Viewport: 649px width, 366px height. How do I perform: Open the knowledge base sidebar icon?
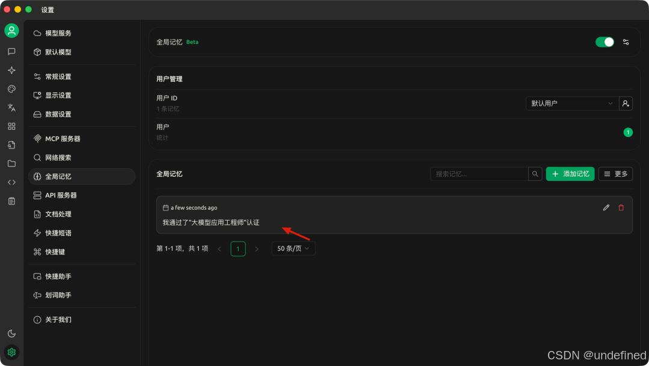[x=11, y=145]
